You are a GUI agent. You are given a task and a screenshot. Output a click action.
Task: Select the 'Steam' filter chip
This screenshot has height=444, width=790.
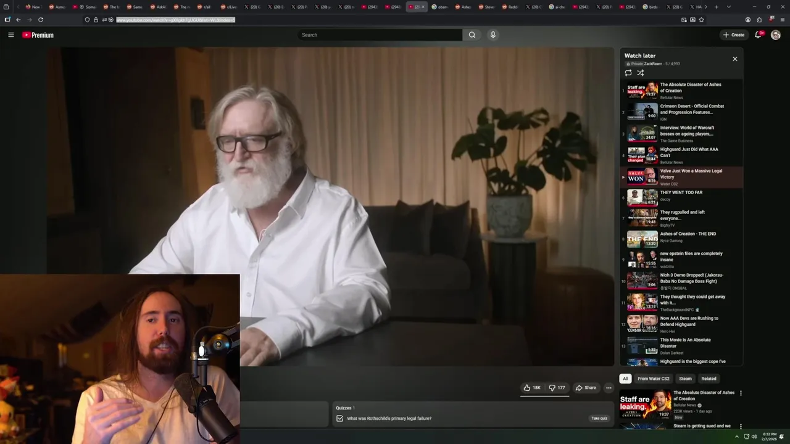686,379
